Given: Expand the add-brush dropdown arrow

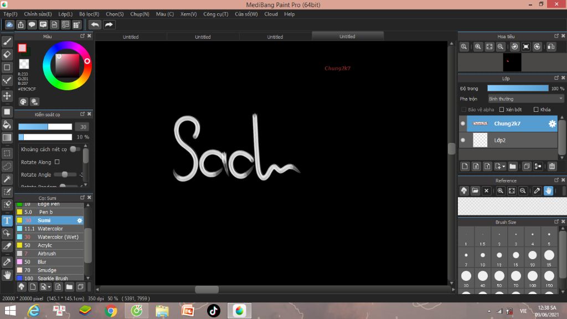Looking at the screenshot, I should pos(49,287).
